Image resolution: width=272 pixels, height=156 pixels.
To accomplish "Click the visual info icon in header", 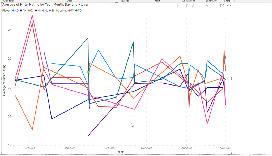I will [178, 6].
